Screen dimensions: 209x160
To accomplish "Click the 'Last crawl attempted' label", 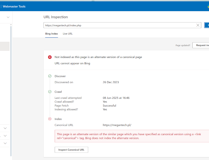I will pyautogui.click(x=68, y=98).
